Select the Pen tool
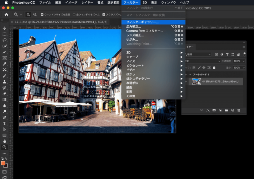The height and width of the screenshot is (179, 254). pyautogui.click(x=4, y=118)
